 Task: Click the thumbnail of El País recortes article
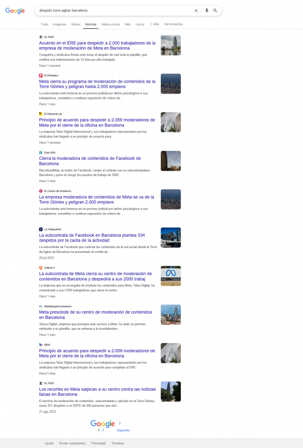click(x=171, y=392)
